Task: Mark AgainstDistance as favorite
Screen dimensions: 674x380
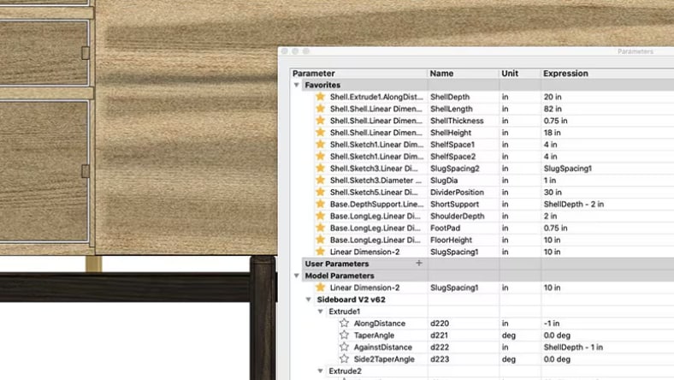Action: point(345,347)
